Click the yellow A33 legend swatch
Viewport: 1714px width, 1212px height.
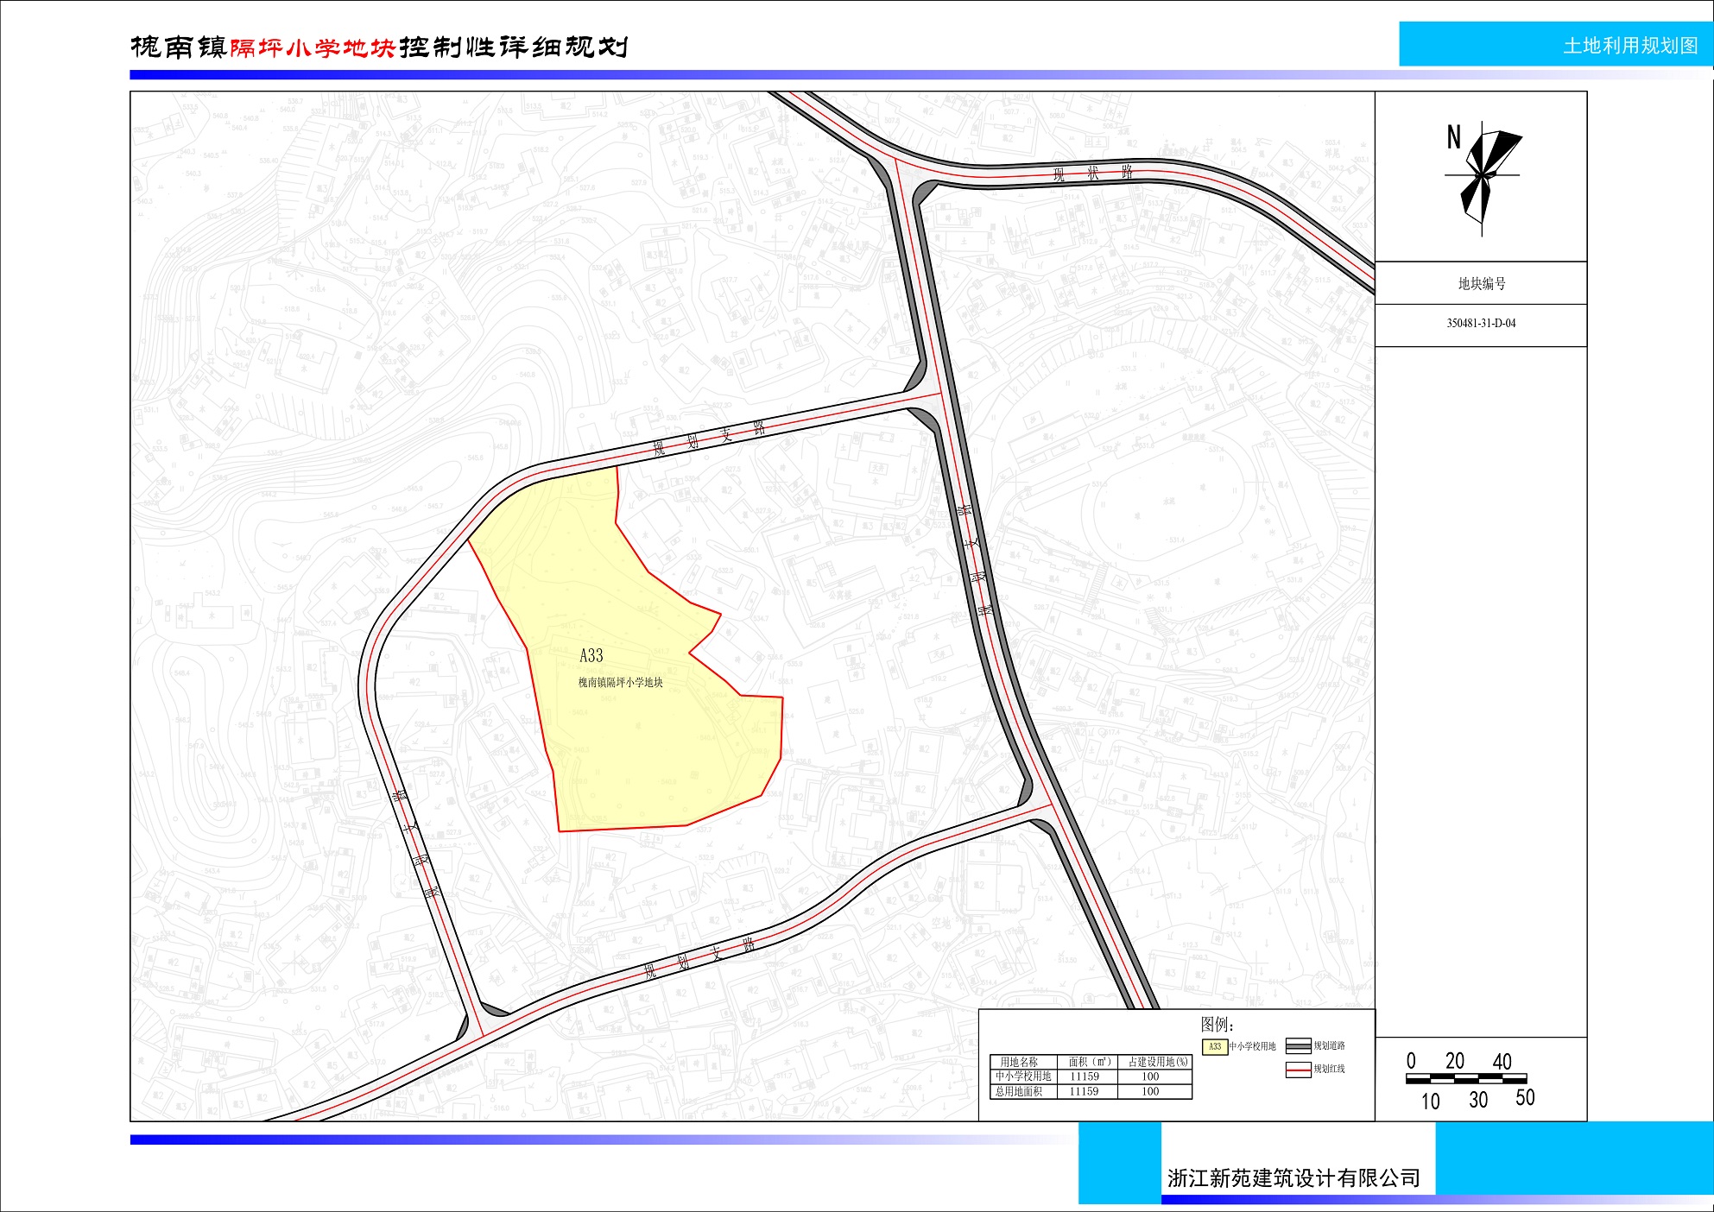(x=1214, y=1047)
